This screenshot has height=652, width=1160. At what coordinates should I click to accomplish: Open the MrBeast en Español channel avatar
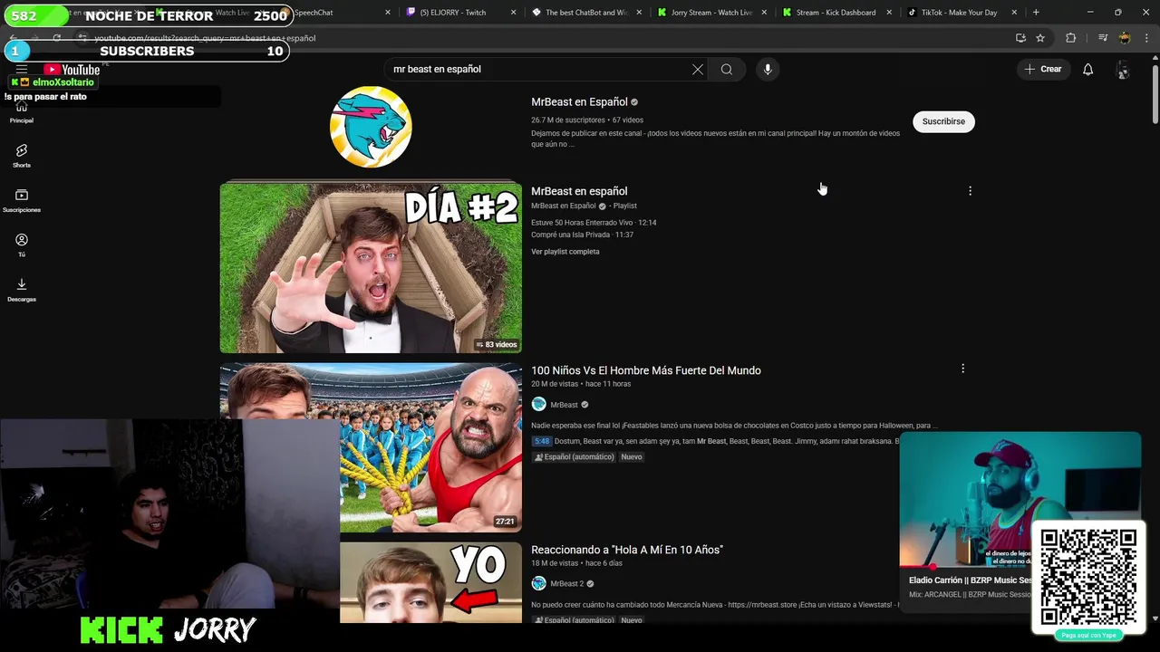[x=371, y=127]
